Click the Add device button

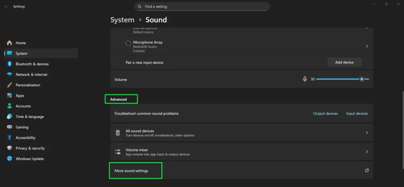coord(344,62)
